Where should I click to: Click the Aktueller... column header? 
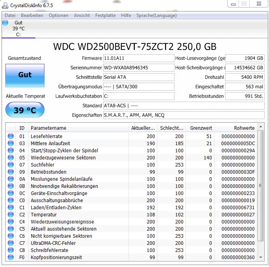pos(143,128)
